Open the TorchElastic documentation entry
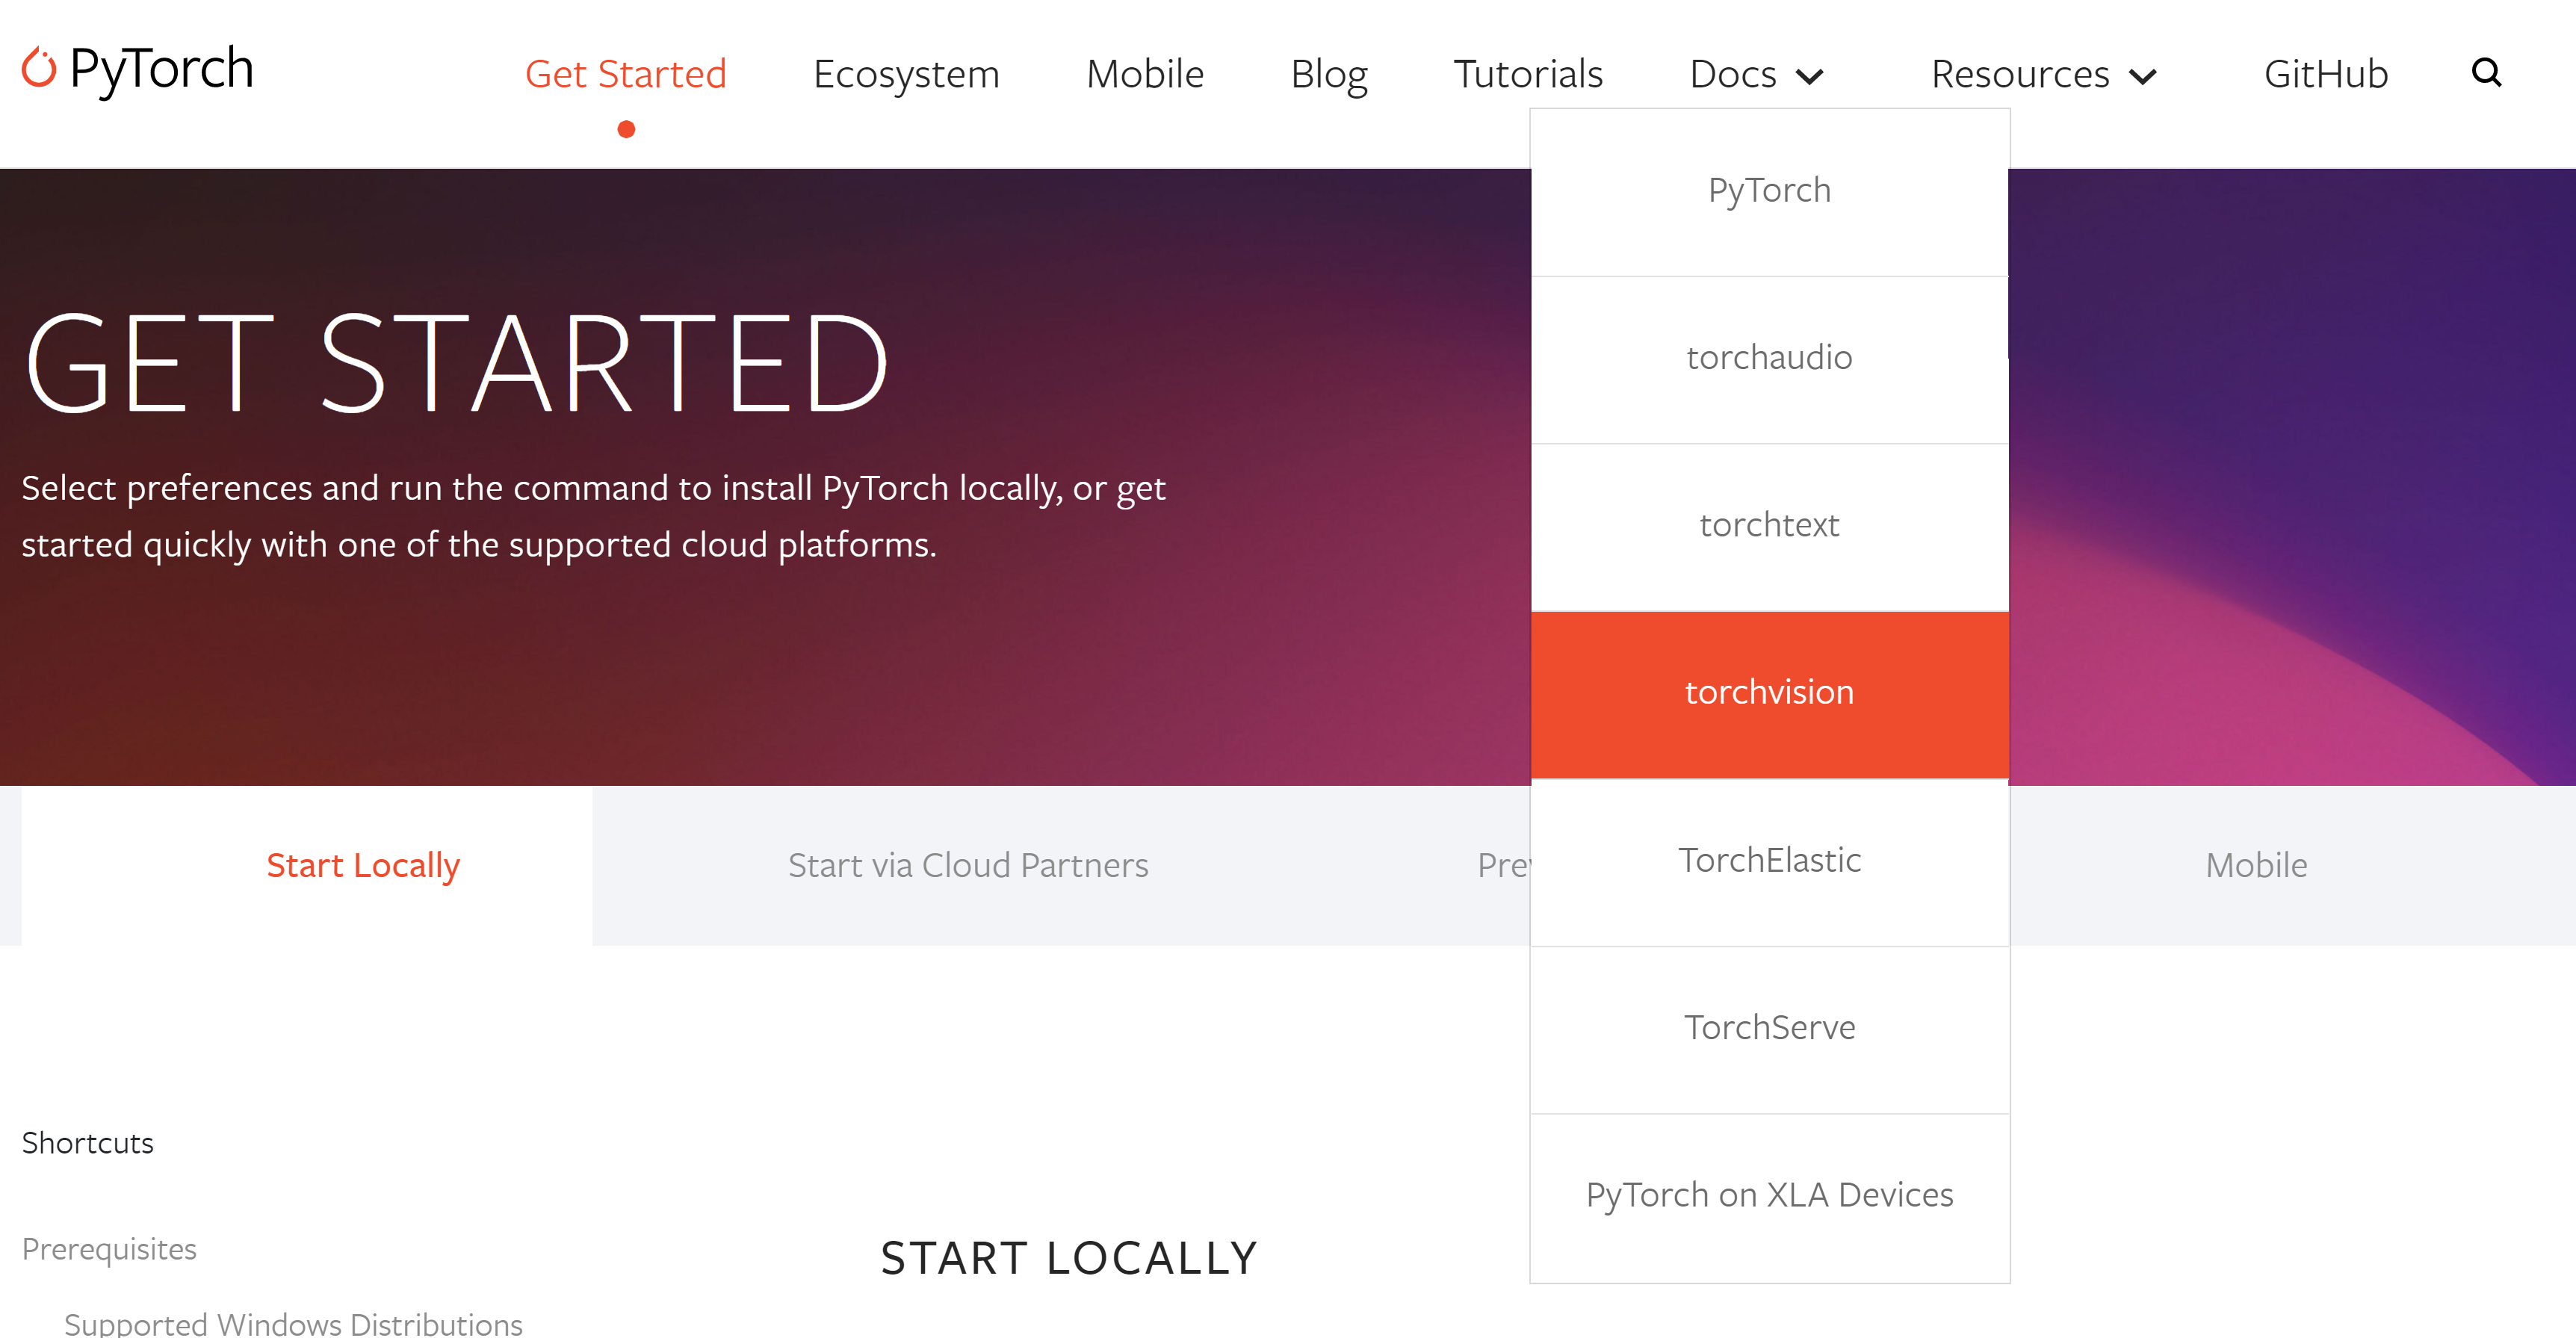The width and height of the screenshot is (2576, 1338). point(1769,859)
